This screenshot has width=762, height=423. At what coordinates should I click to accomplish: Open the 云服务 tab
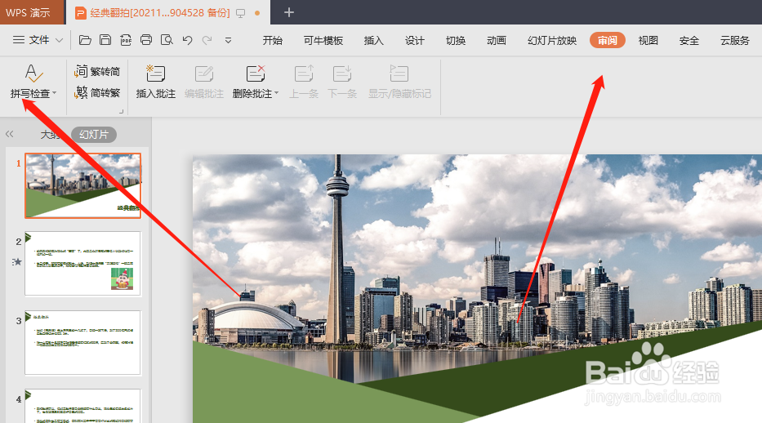point(735,40)
